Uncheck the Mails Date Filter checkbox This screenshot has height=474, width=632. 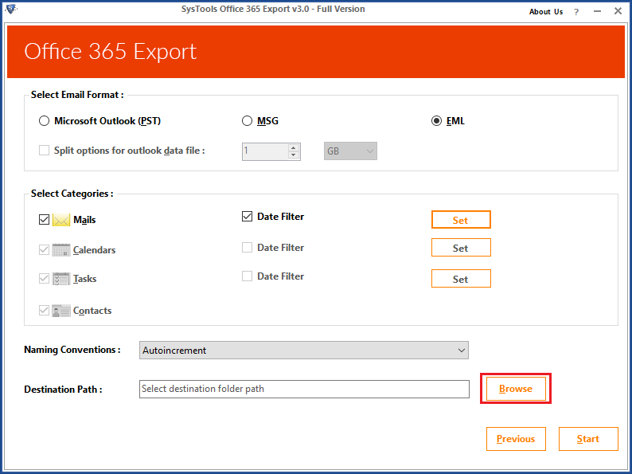coord(247,216)
